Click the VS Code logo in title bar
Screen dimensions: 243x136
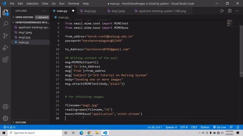point(4,3)
